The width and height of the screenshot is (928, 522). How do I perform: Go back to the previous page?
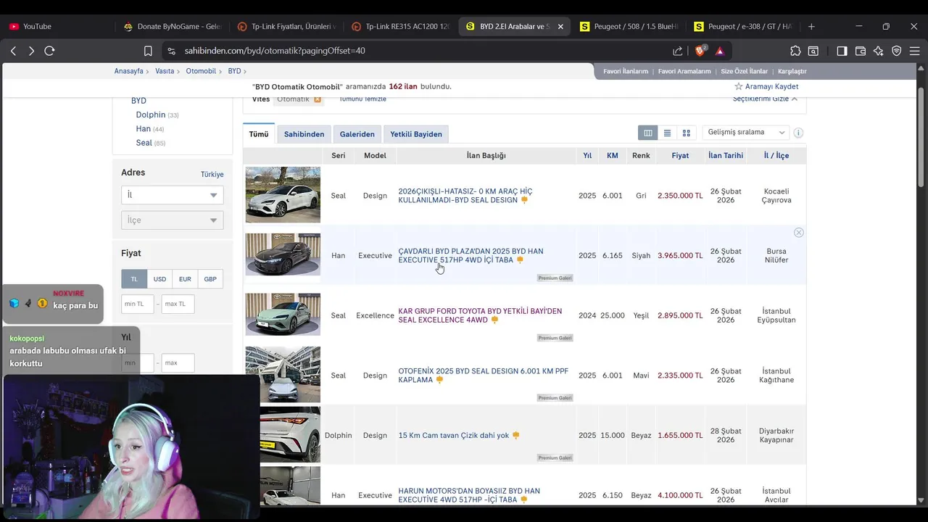(13, 51)
